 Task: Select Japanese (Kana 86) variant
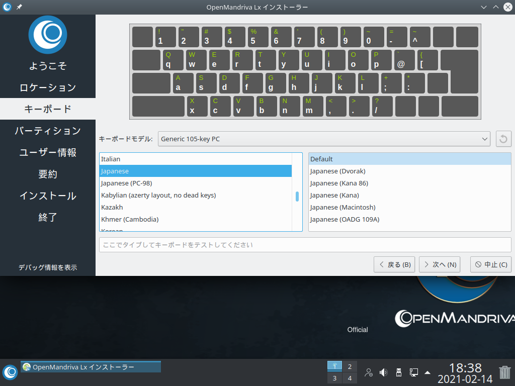[409, 183]
